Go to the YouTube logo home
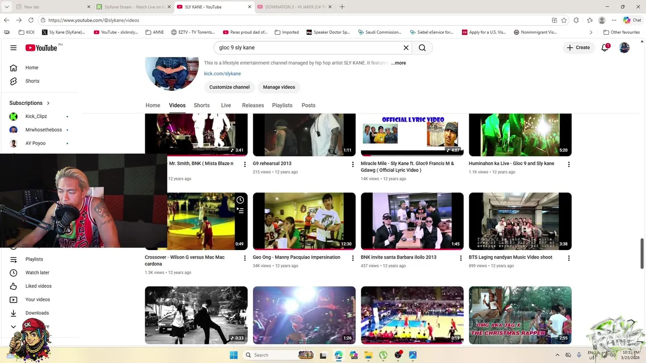Screen dimensions: 646x363 coord(41,47)
